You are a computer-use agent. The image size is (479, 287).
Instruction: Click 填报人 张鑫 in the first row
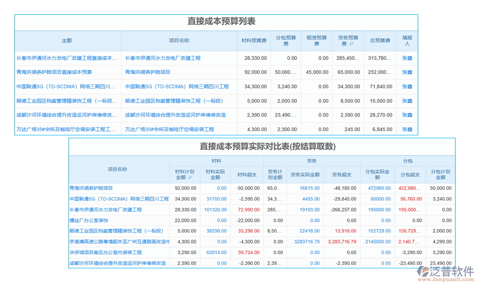click(407, 58)
